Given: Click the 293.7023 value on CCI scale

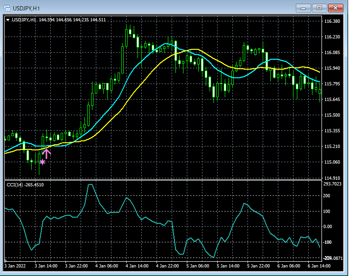Looking at the screenshot, I should coord(333,184).
